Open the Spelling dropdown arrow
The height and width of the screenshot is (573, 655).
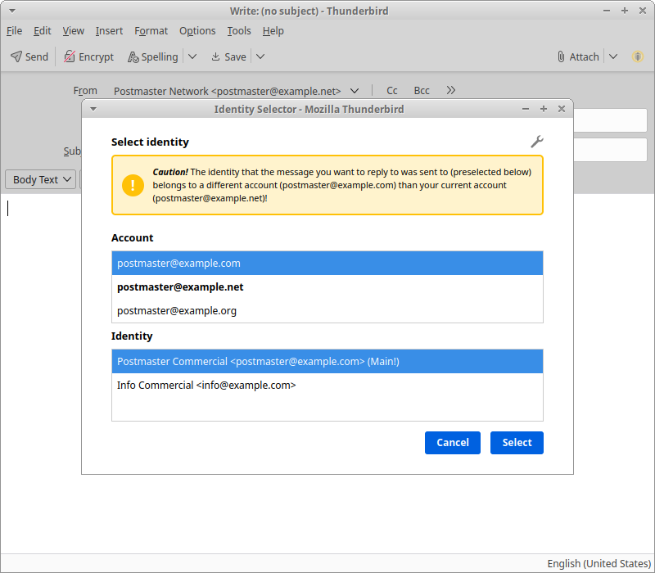coord(192,56)
